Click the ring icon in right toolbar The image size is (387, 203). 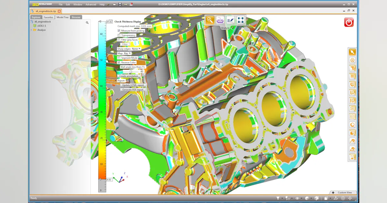pos(352,125)
